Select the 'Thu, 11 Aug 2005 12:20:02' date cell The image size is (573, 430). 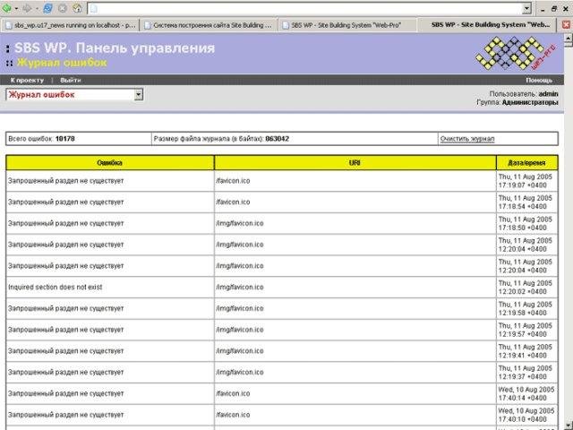click(x=526, y=288)
